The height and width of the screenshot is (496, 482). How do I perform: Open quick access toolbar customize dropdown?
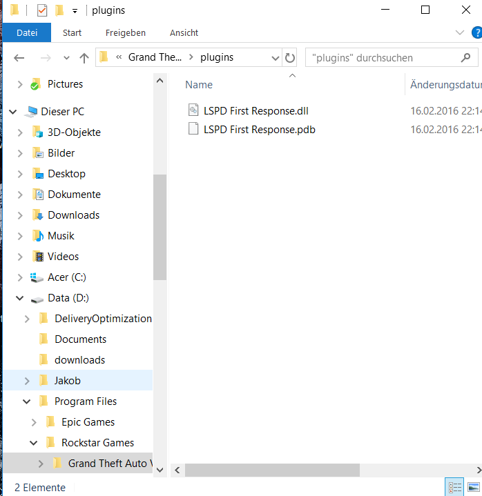point(75,11)
